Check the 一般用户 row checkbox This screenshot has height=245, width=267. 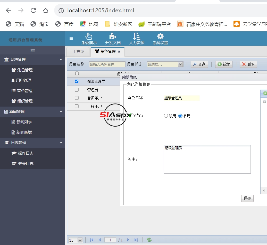[77, 106]
